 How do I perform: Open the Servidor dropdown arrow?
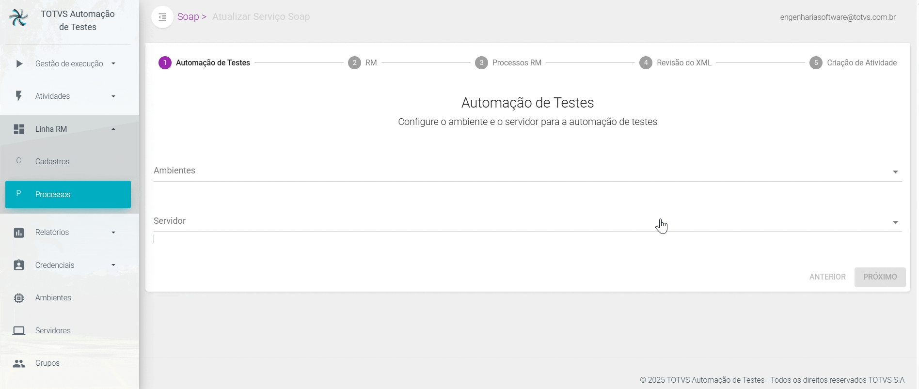pos(895,222)
